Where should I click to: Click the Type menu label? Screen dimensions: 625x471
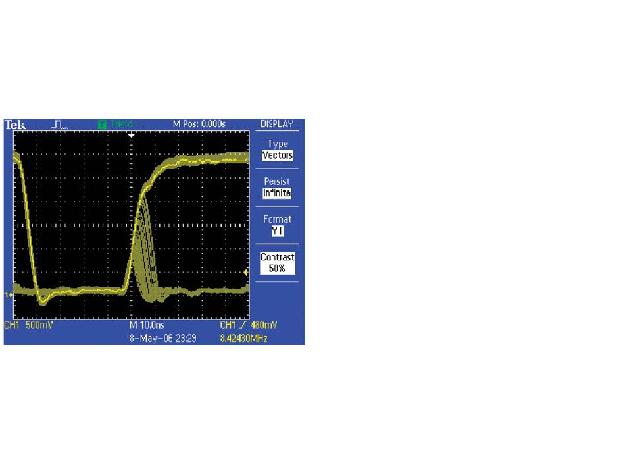pos(277,144)
